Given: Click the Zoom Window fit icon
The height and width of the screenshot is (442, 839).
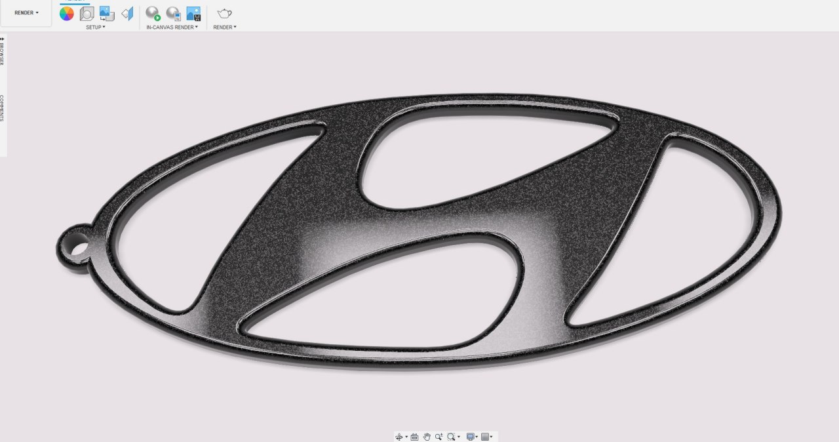Looking at the screenshot, I should coord(452,437).
